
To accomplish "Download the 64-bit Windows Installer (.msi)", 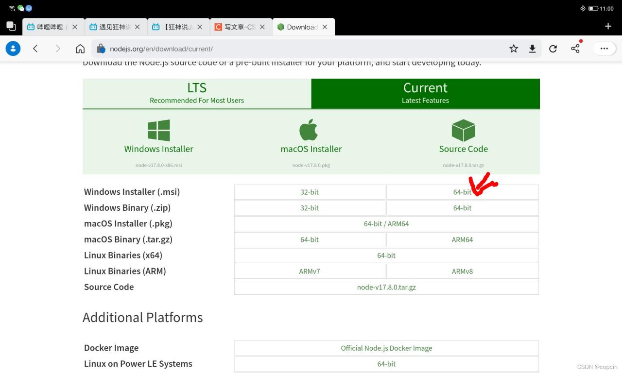I will [462, 192].
